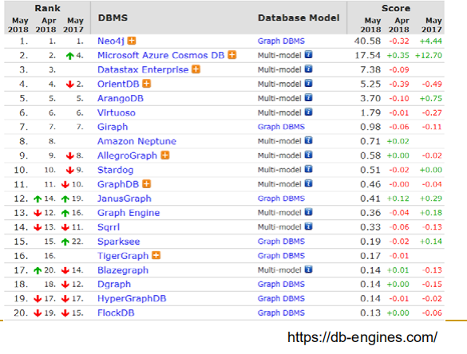Click the info icon in the GraphDB row

point(309,183)
